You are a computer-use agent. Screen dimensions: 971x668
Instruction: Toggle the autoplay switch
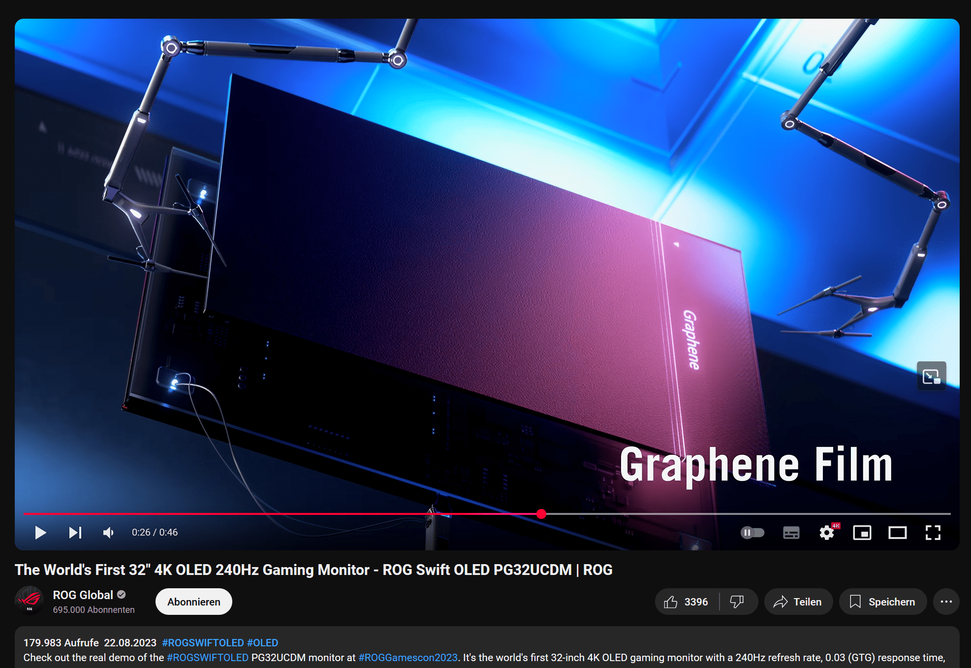click(x=752, y=533)
